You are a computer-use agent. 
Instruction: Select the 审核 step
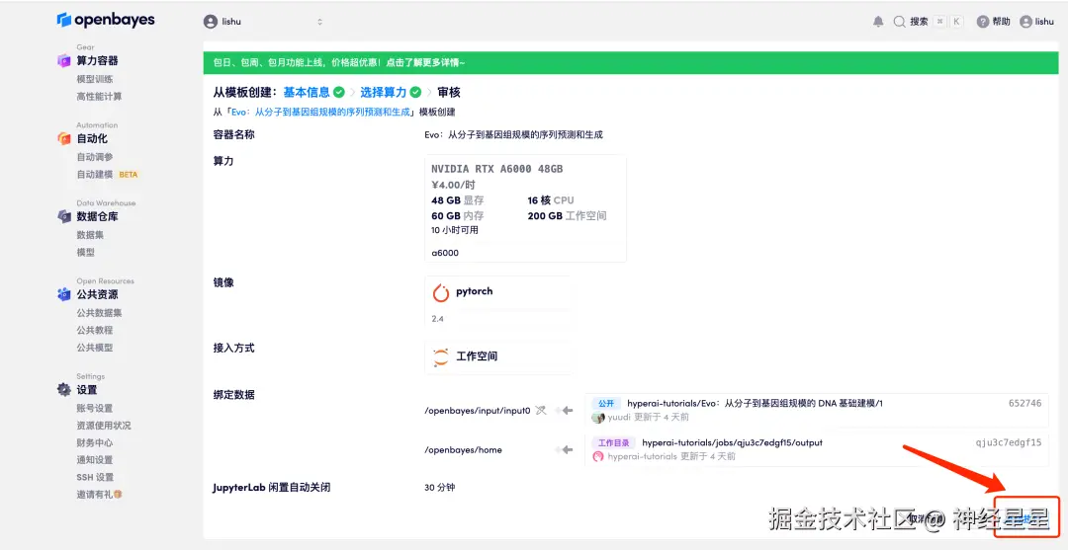click(x=449, y=92)
